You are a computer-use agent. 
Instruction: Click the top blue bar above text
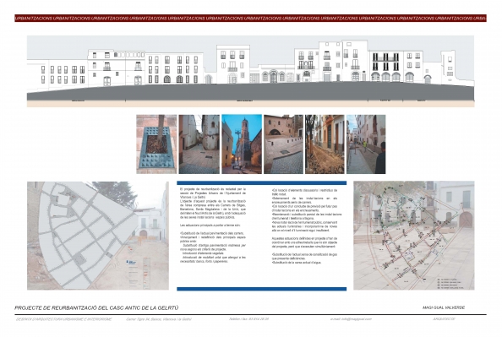coord(262,183)
